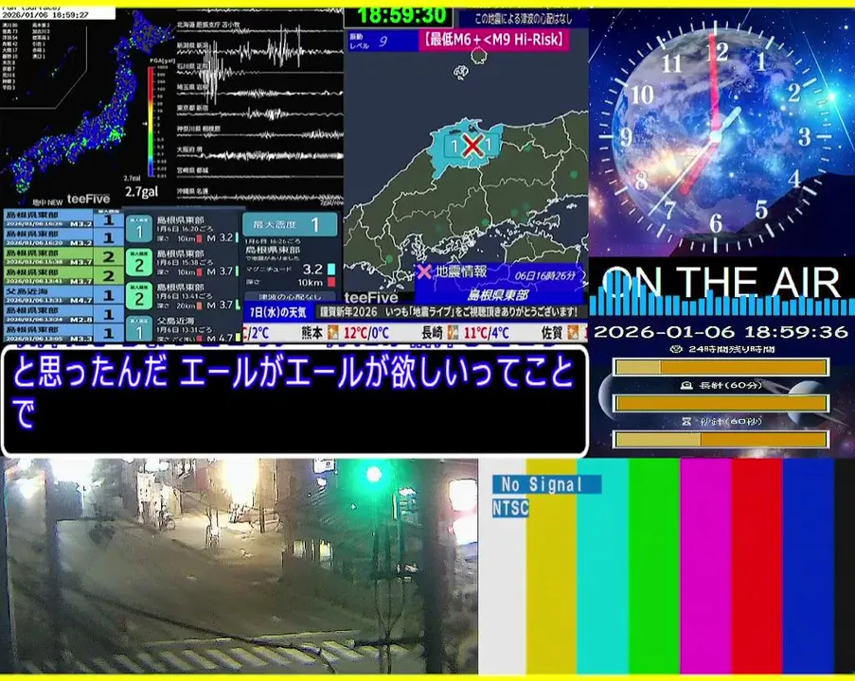
Task: Click the red X epicenter marker on map
Action: tap(472, 146)
